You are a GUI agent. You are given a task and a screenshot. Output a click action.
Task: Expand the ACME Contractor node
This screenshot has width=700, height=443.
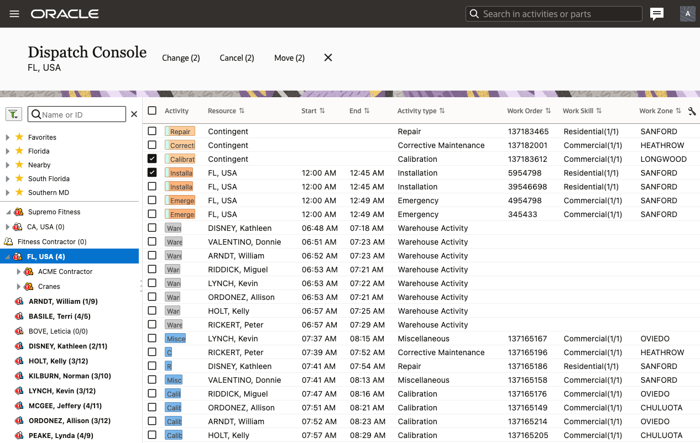coord(19,272)
